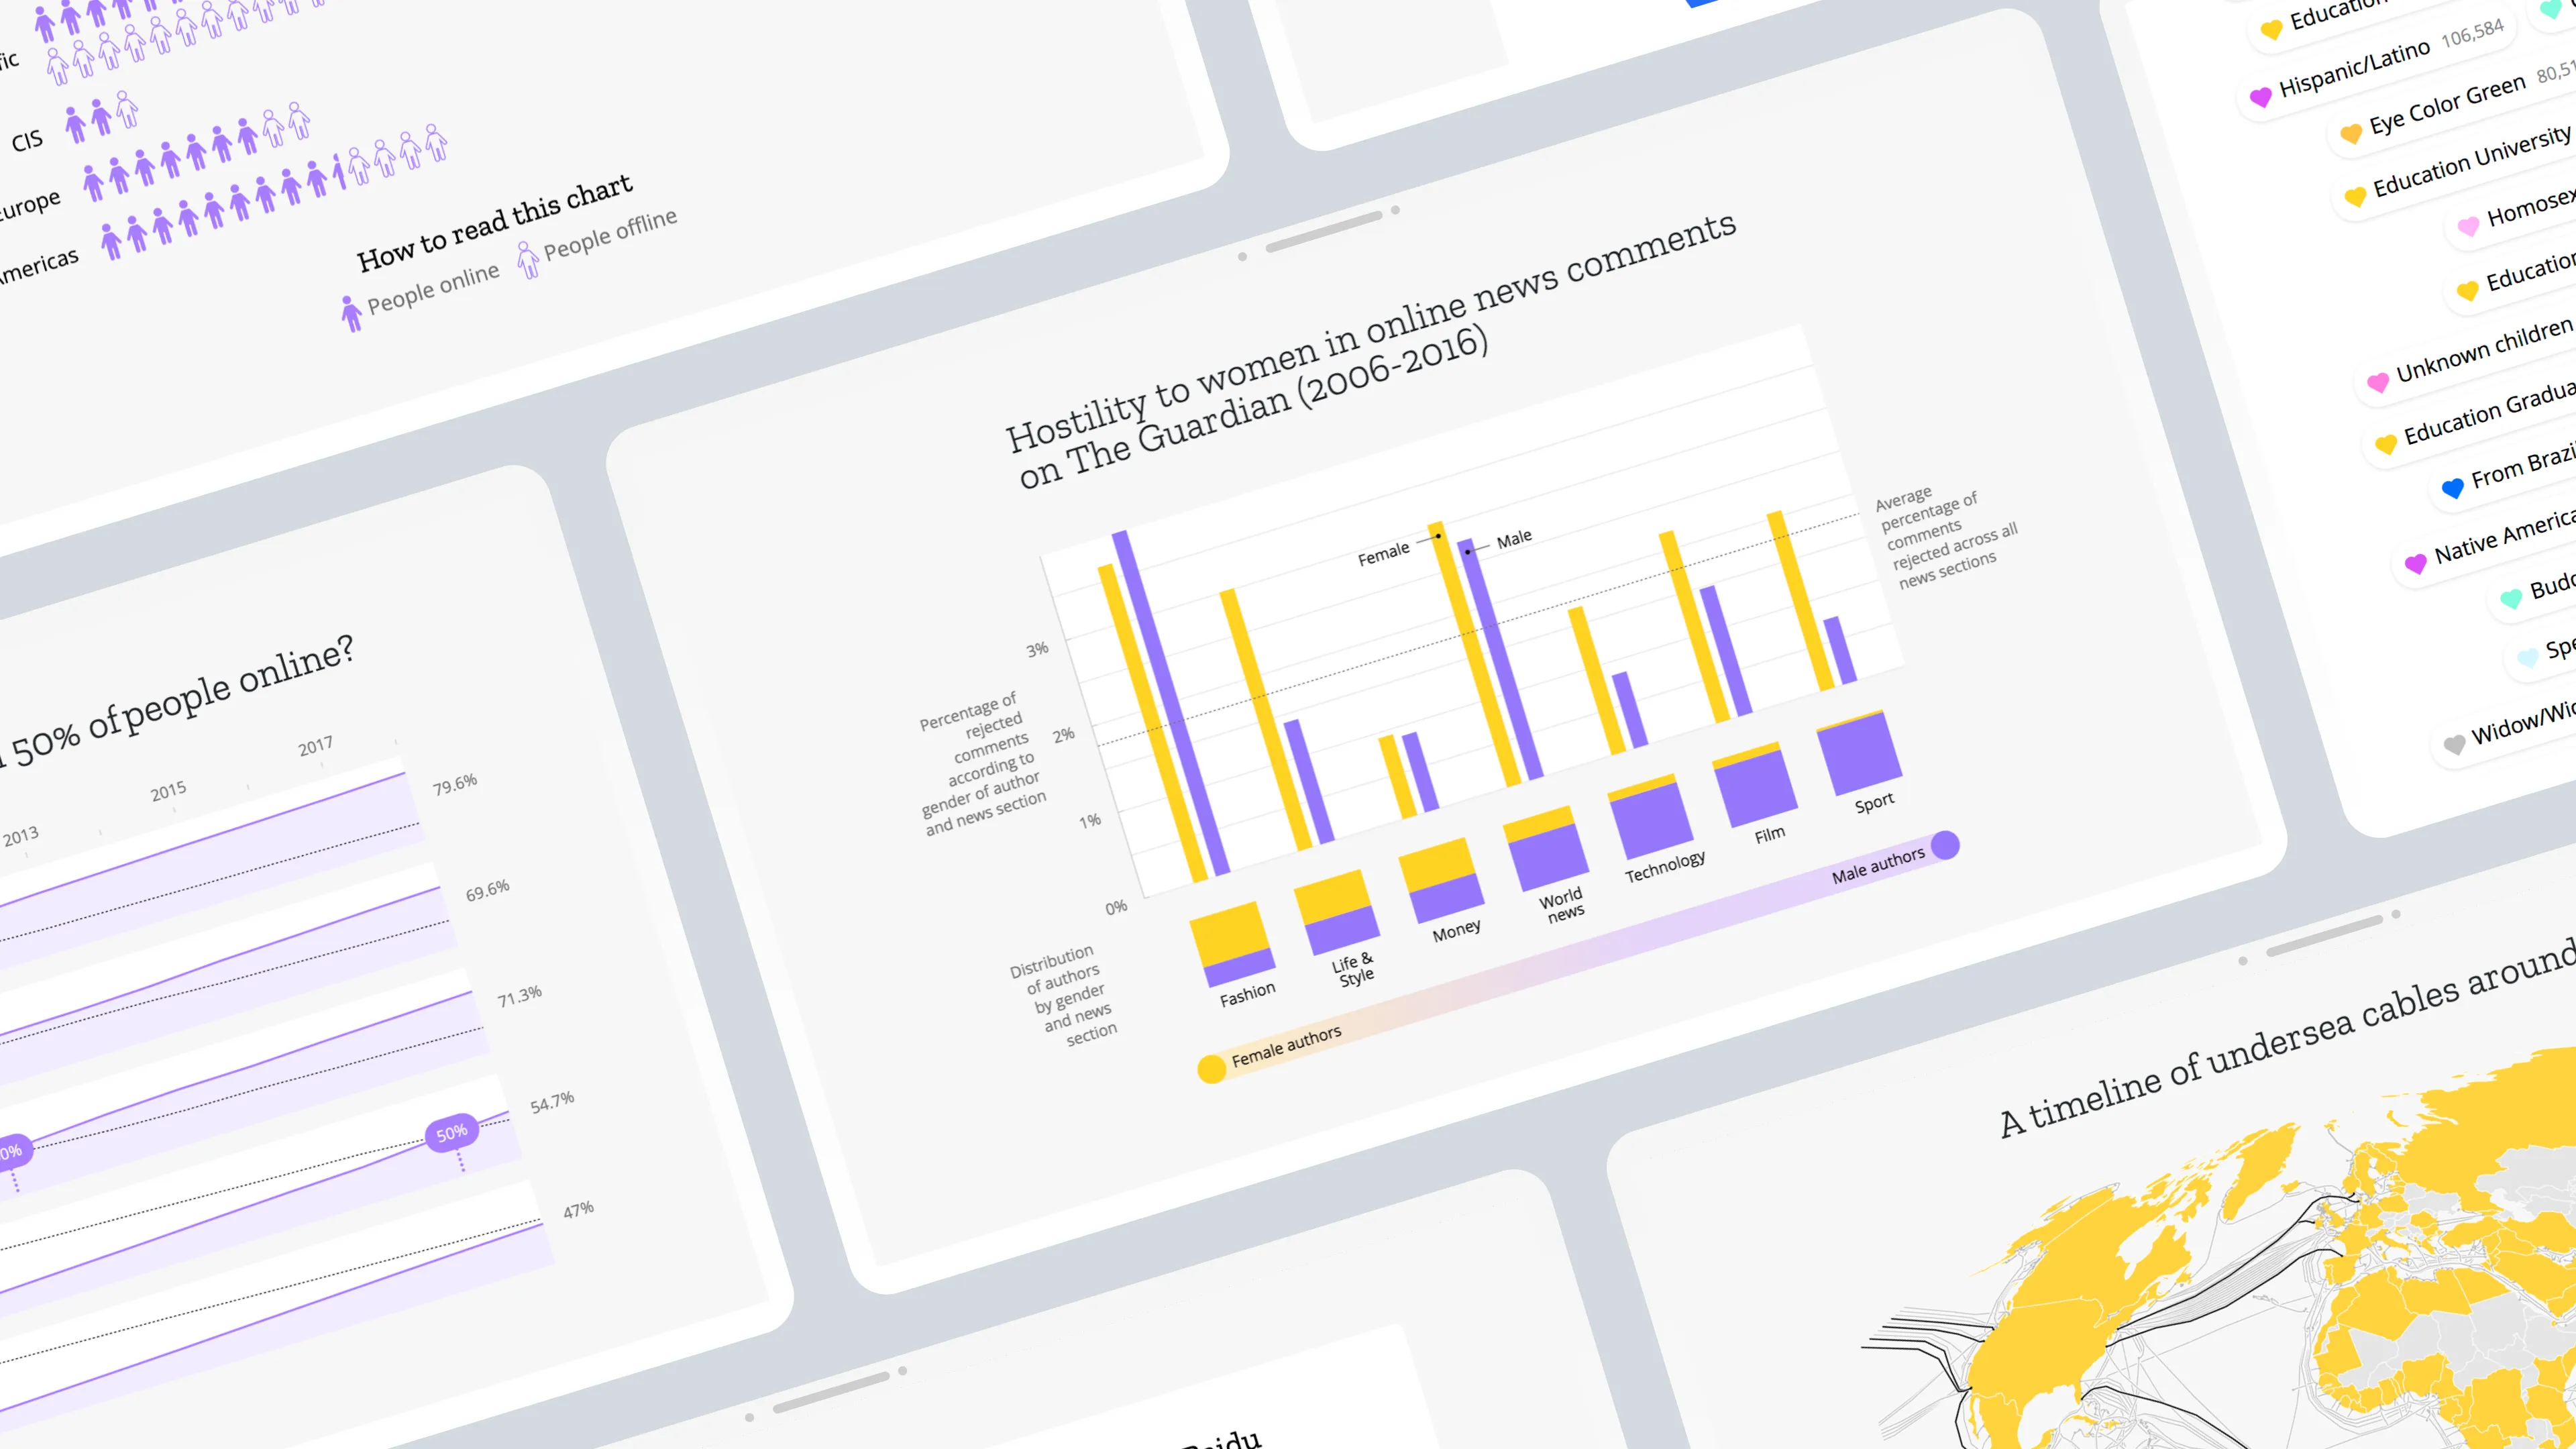The image size is (2576, 1449).
Task: Click the yellow Female authors slider handle
Action: pos(1211,1069)
